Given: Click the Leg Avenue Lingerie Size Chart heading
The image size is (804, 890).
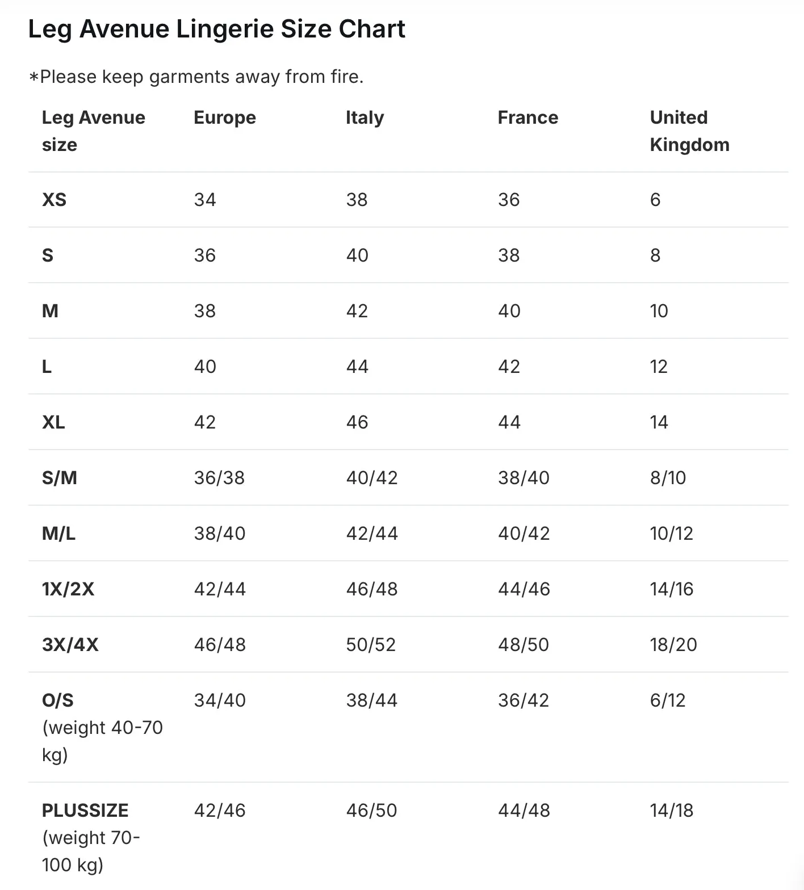Looking at the screenshot, I should (216, 29).
